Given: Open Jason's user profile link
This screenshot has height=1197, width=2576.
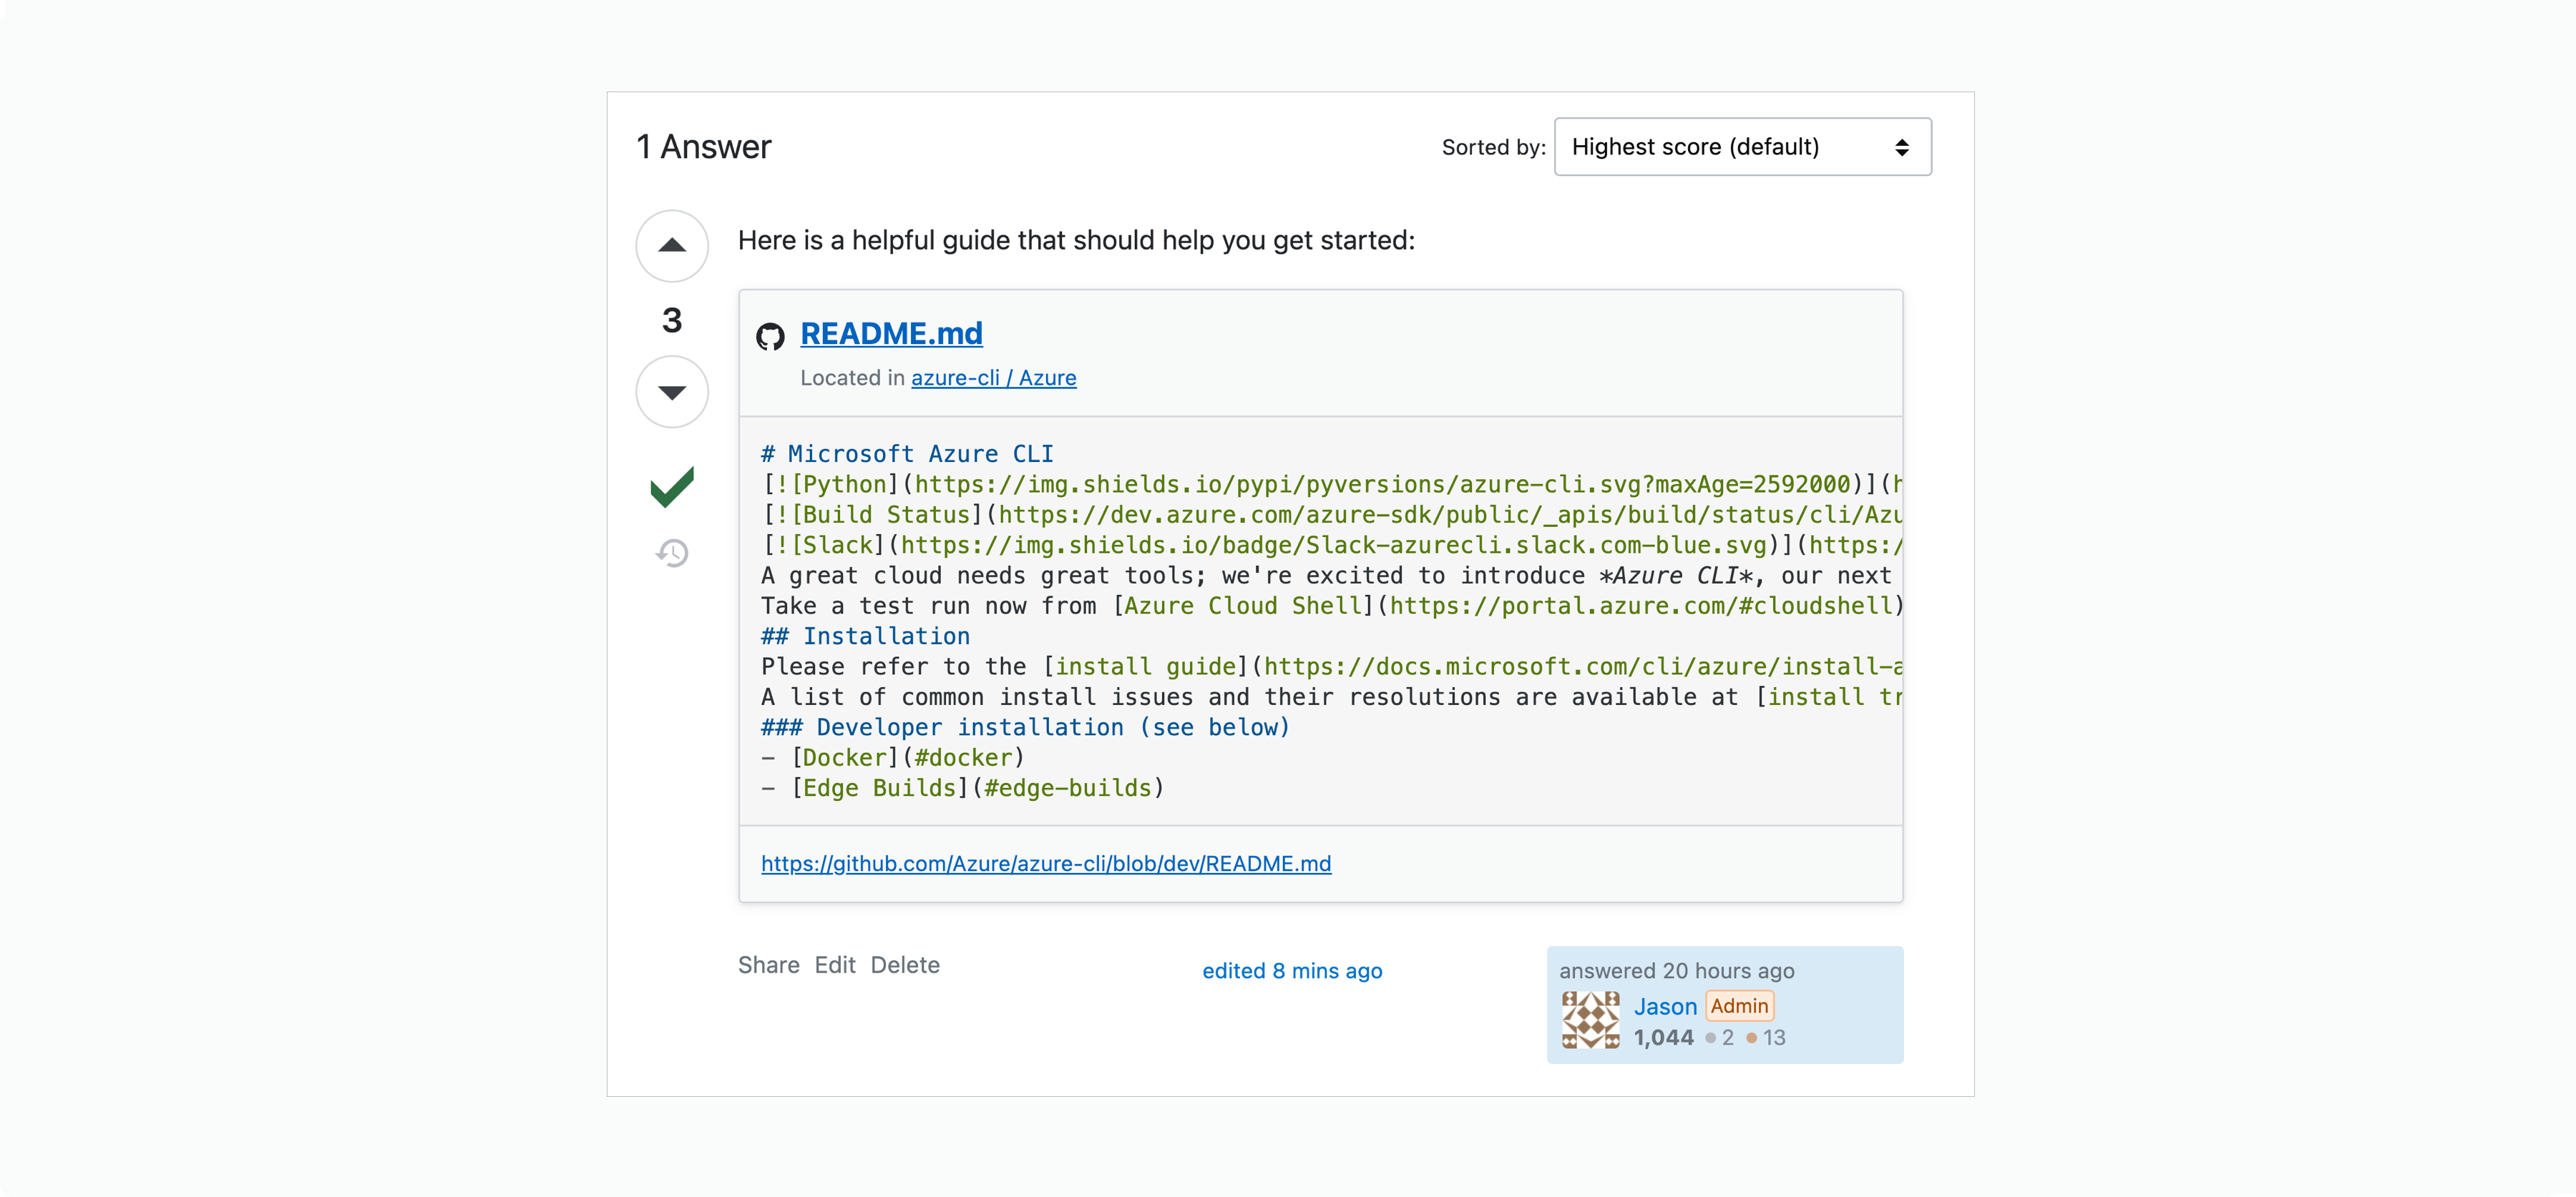Looking at the screenshot, I should pyautogui.click(x=1665, y=1006).
